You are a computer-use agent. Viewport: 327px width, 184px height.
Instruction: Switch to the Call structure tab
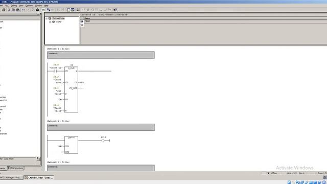click(16, 168)
